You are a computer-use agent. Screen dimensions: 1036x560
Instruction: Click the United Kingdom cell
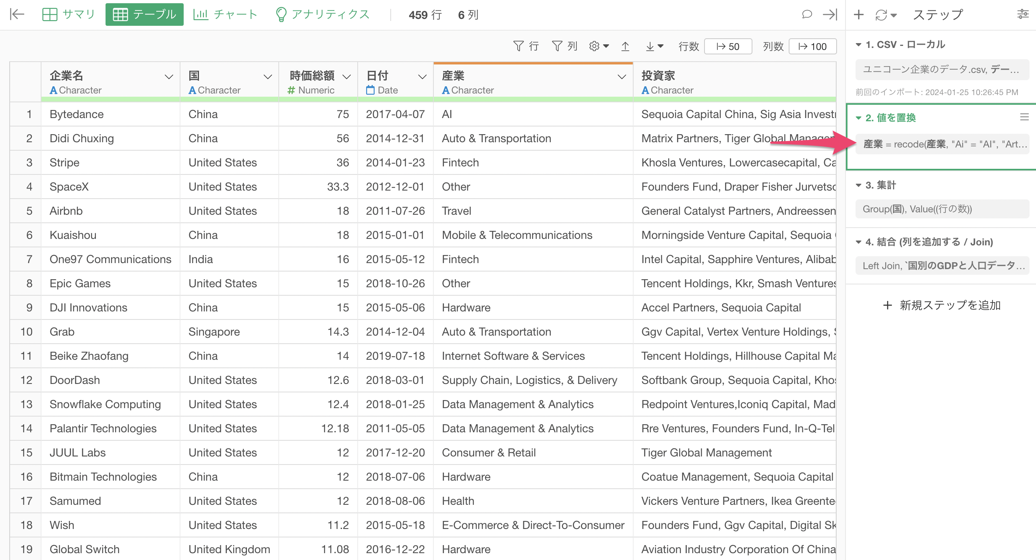point(229,550)
